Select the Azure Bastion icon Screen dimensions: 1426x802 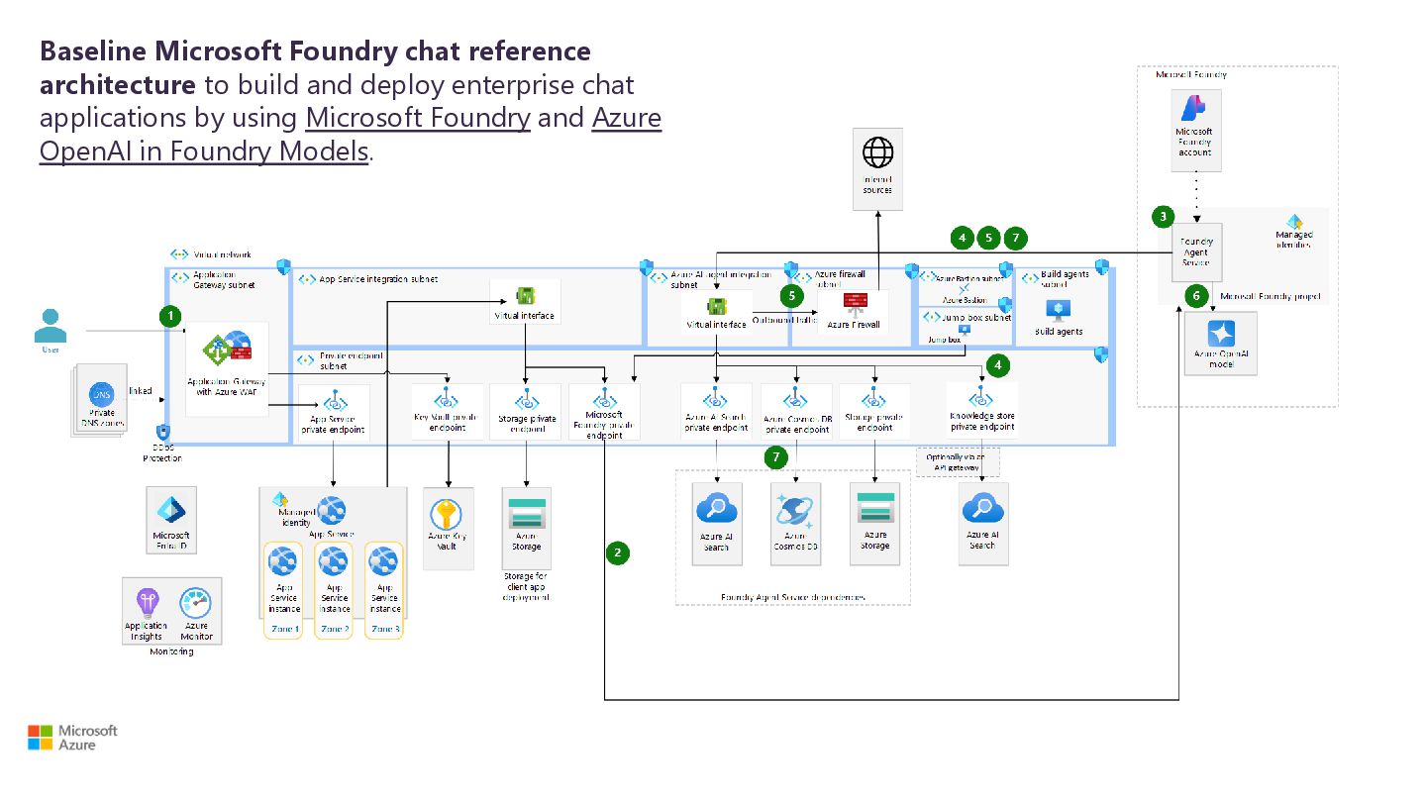click(x=965, y=289)
